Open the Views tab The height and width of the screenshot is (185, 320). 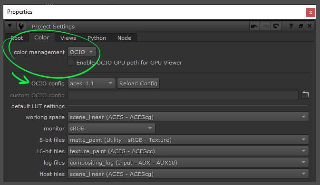[x=68, y=38]
